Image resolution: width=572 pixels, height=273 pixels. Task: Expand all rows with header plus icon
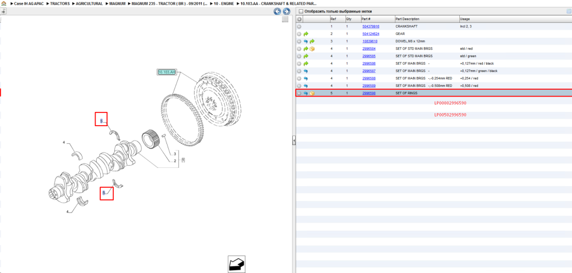click(x=299, y=19)
